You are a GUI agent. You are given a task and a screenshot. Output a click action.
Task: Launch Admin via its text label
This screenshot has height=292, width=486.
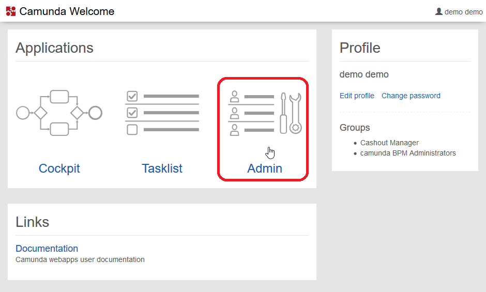coord(265,168)
